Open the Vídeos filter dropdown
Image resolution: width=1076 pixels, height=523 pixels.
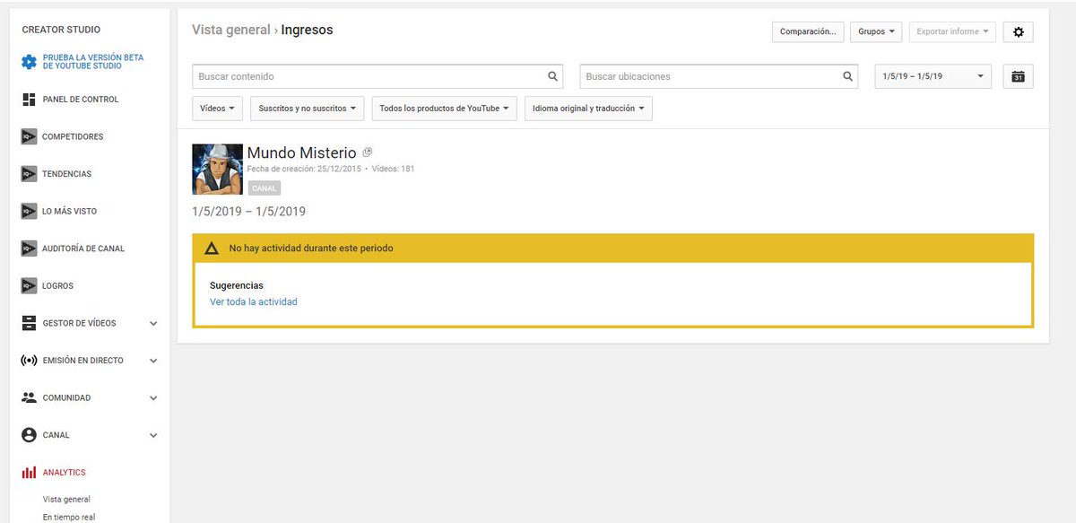218,109
